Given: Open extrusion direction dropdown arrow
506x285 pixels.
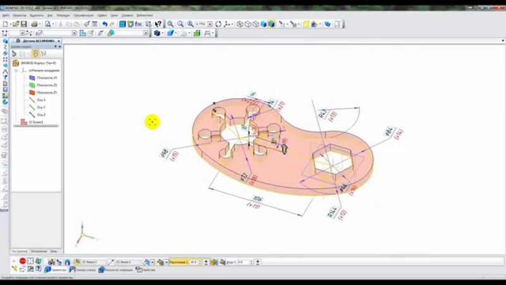Looking at the screenshot, I should pyautogui.click(x=152, y=262).
